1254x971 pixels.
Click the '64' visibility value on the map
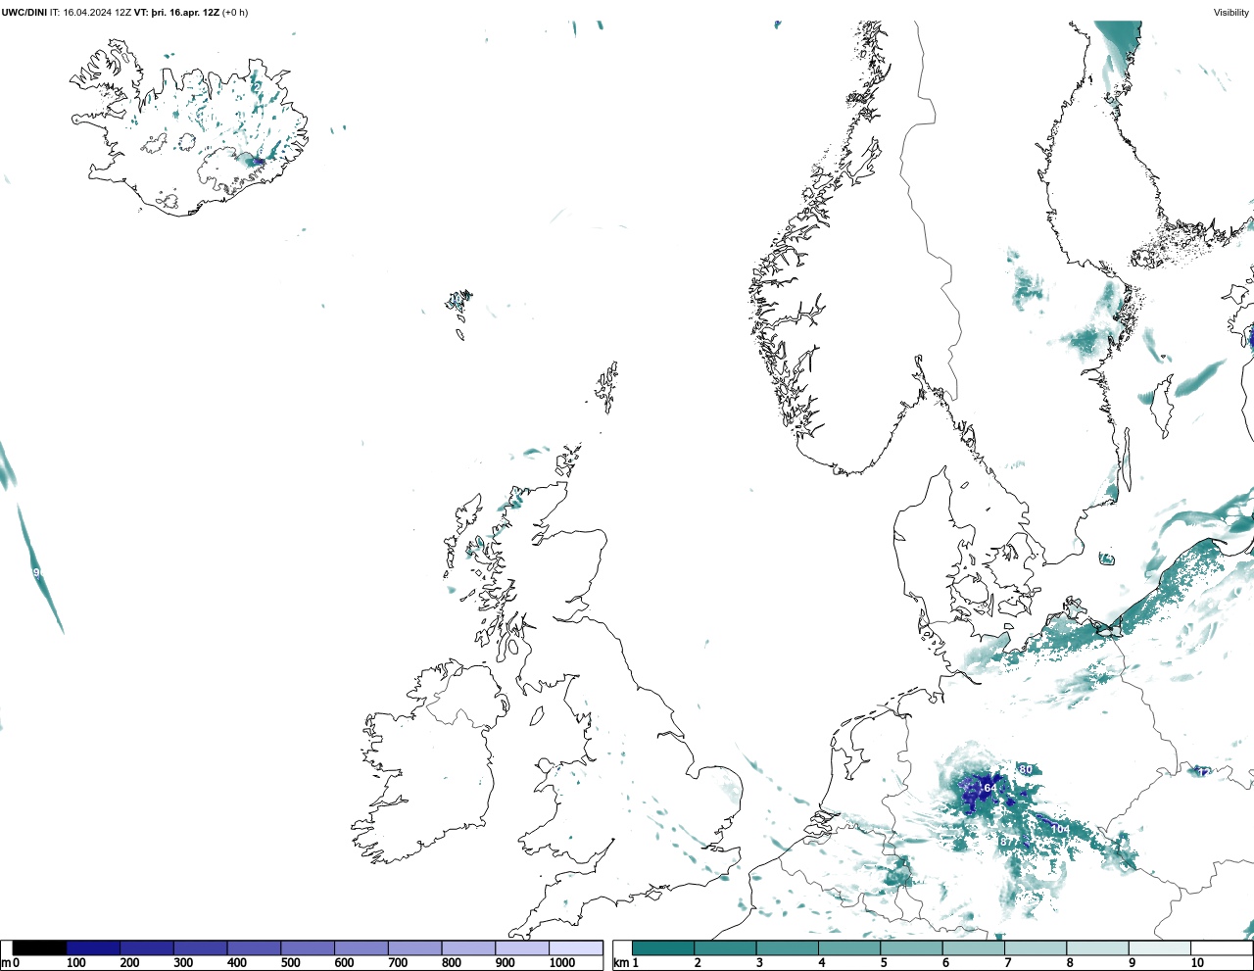(x=989, y=788)
